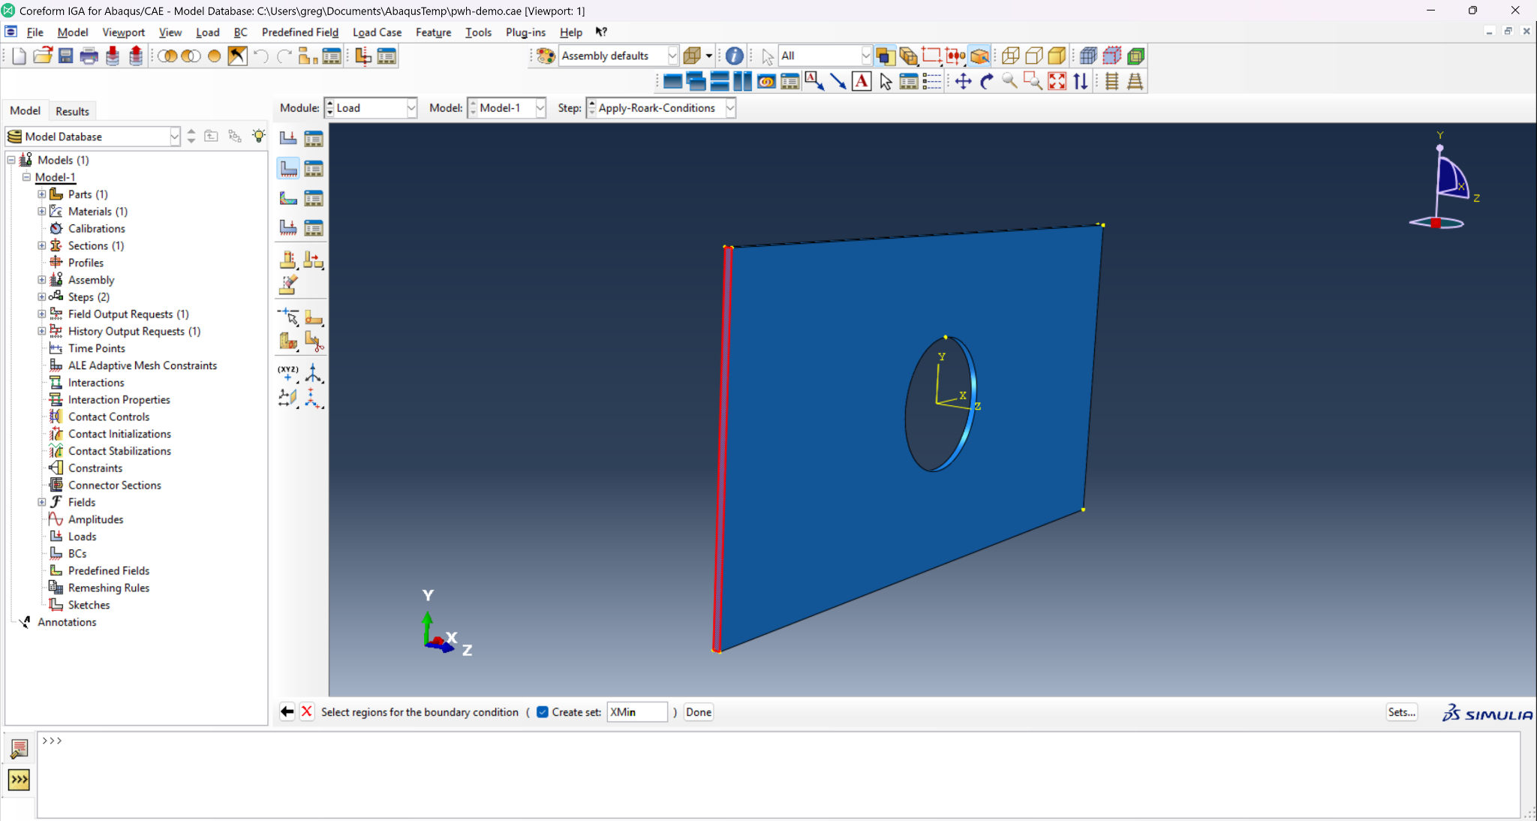Toggle the Hidden render style icon
Screen dimensions: 1537x821
[x=1034, y=56]
